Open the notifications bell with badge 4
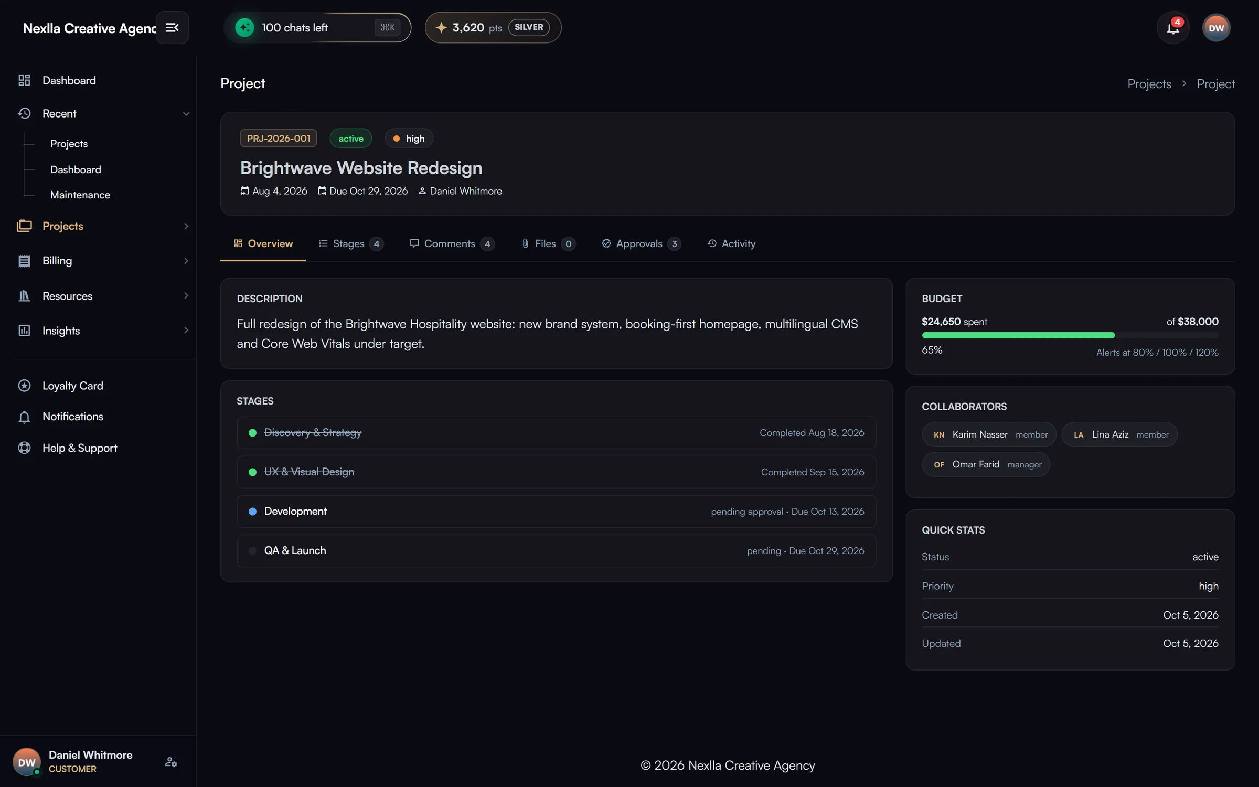The width and height of the screenshot is (1259, 787). point(1173,28)
